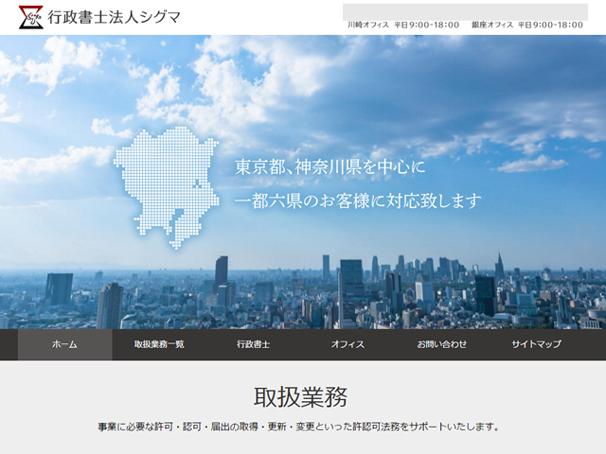Click the 一都六県のお客様に対応致します hero text
Viewport: 606px width, 454px height.
click(358, 201)
